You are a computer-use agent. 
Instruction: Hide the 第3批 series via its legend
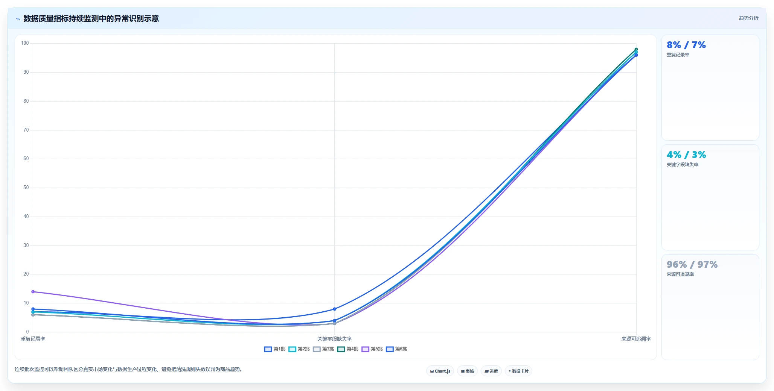(323, 349)
